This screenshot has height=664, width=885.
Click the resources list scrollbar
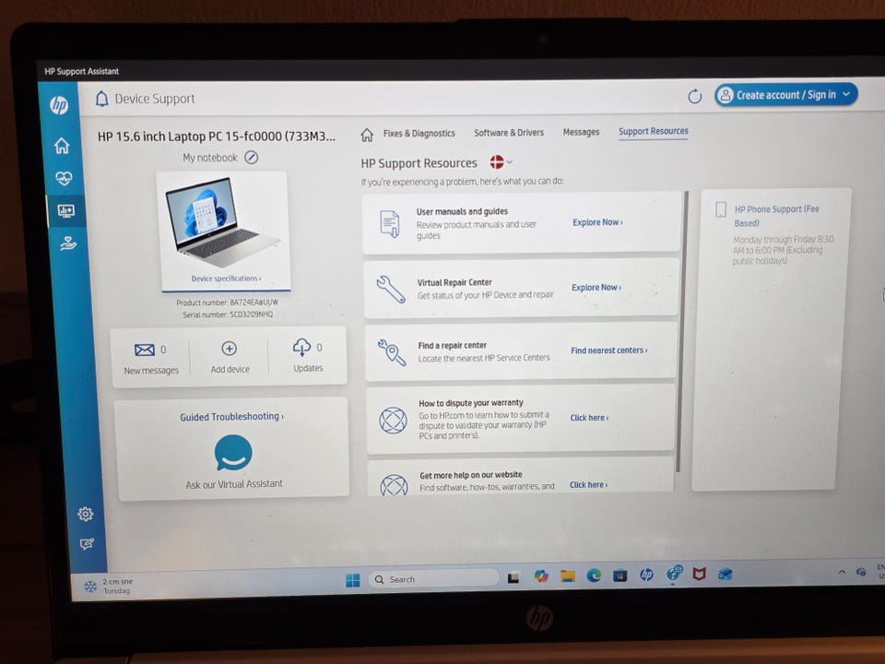(682, 331)
